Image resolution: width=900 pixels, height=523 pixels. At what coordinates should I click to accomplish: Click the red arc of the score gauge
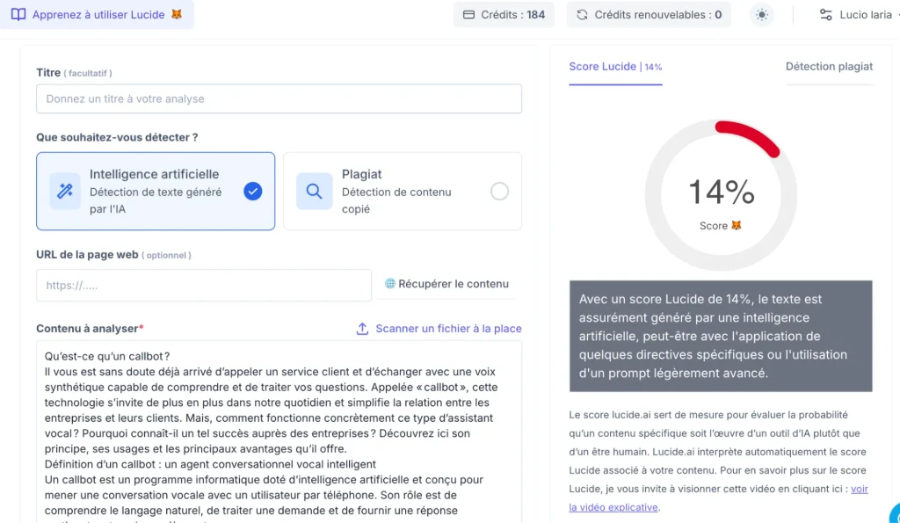tap(751, 136)
